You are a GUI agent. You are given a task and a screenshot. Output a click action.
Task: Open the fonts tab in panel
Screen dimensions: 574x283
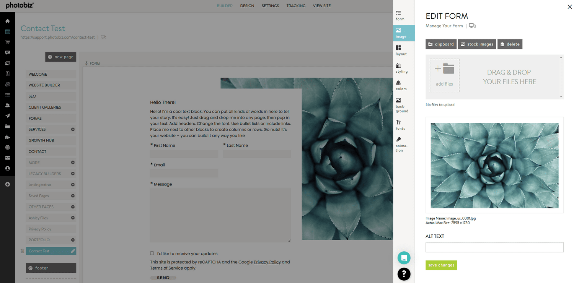pos(400,125)
